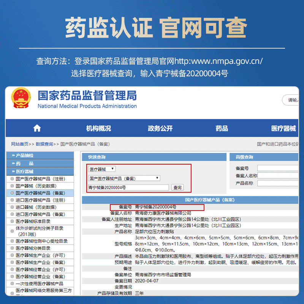Collapse the 医疗器械 sidebar section
This screenshot has height=304, width=304.
[40, 171]
